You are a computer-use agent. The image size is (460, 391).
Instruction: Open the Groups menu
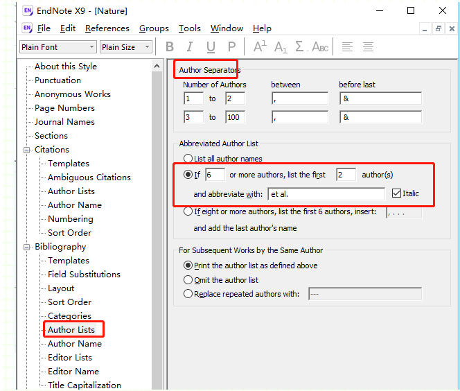(x=154, y=28)
